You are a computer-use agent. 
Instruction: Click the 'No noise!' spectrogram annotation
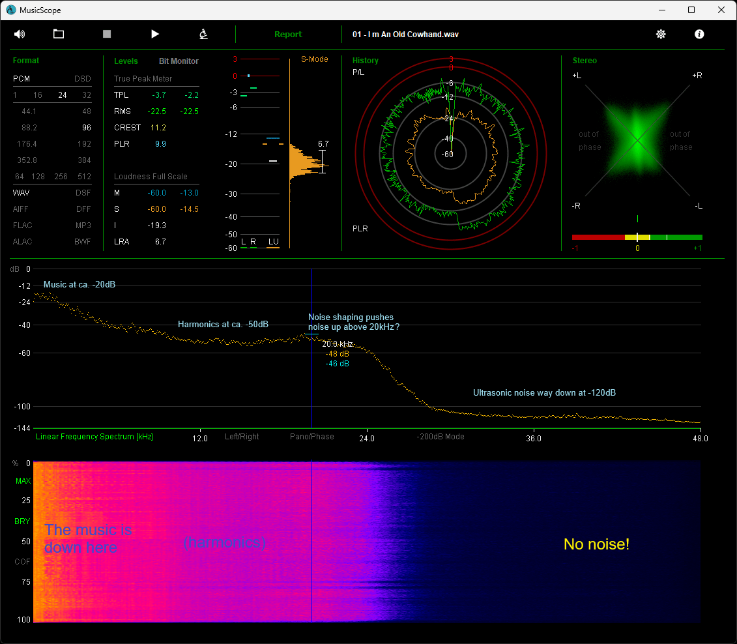(596, 544)
